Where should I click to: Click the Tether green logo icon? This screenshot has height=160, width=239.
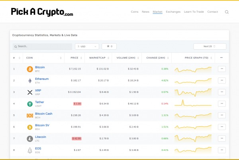coord(30,104)
